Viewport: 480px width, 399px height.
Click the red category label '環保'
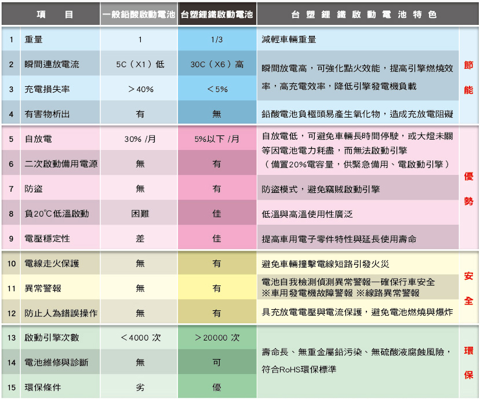coord(468,363)
